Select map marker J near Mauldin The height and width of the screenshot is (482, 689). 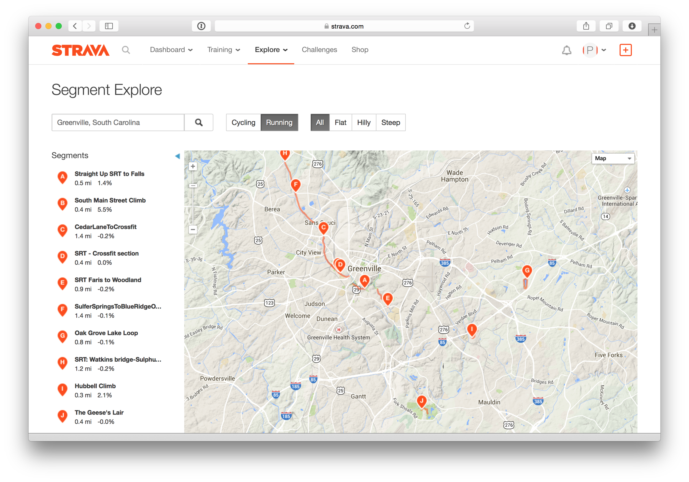[x=422, y=401]
